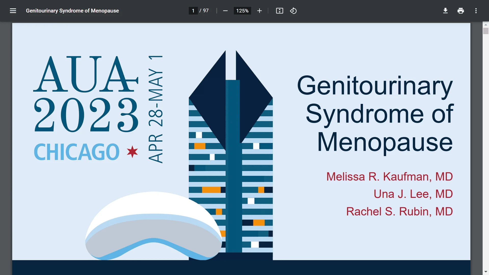This screenshot has height=275, width=489.
Task: Click the page number input field
Action: (x=193, y=11)
